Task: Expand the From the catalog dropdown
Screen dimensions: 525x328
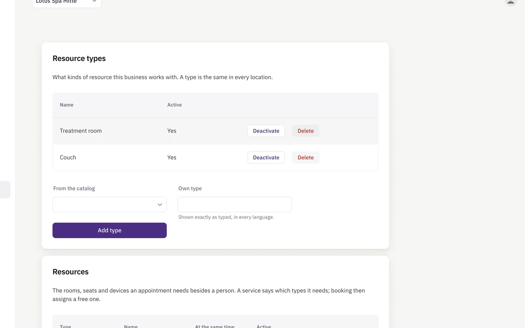Action: [110, 204]
